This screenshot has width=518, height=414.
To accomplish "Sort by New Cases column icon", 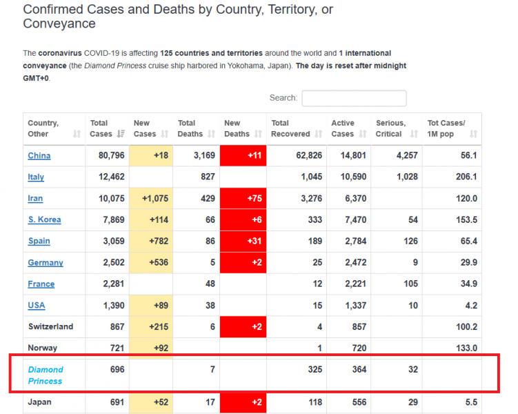I will click(165, 134).
